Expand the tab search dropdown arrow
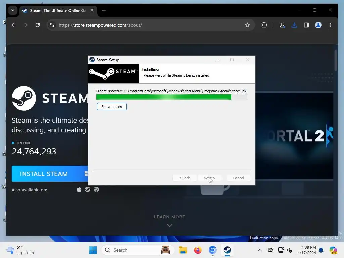Screen dimensions: 344x258 [13, 10]
